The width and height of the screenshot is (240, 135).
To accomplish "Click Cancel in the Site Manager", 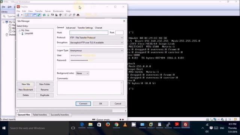I will point(118,103).
